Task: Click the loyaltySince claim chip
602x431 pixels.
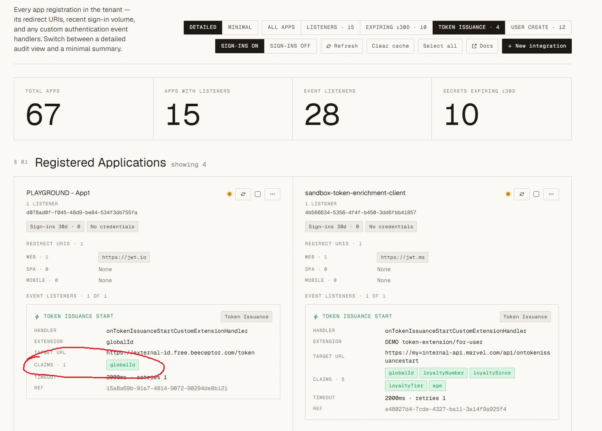Action: click(492, 373)
